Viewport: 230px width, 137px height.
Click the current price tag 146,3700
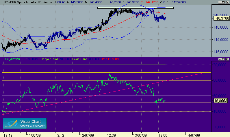[x=221, y=18]
